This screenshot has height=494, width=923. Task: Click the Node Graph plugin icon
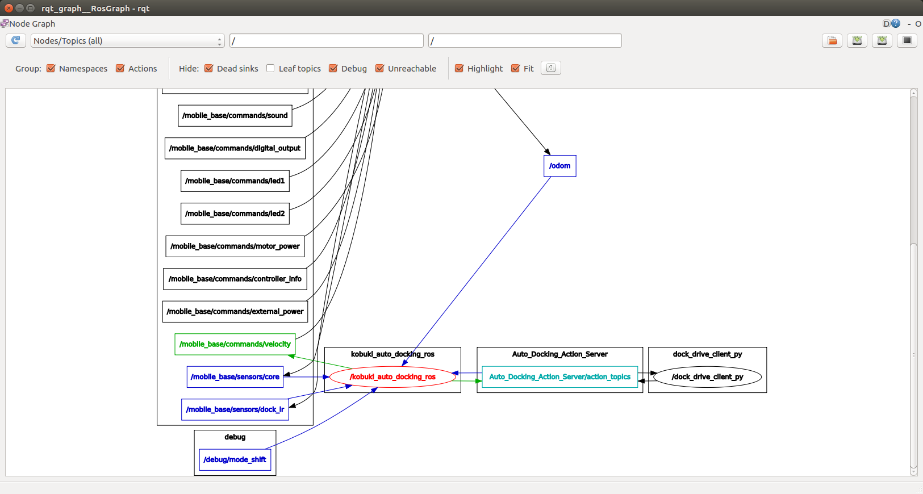click(x=5, y=23)
